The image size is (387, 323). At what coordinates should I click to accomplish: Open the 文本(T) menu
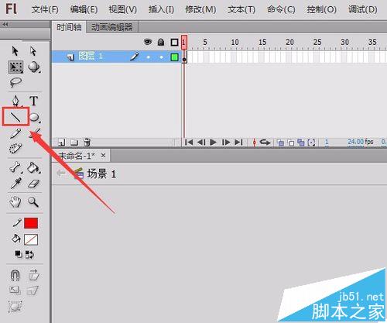point(241,10)
